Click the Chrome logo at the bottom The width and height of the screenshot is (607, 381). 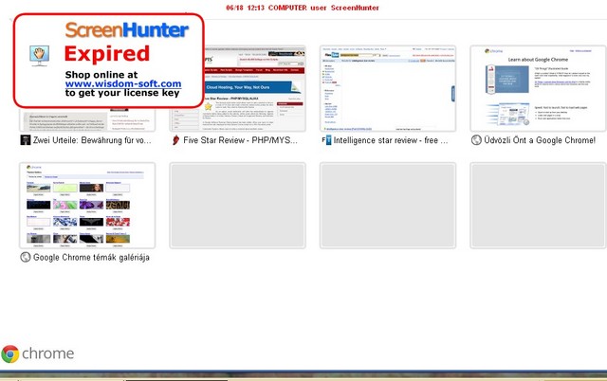(x=38, y=354)
